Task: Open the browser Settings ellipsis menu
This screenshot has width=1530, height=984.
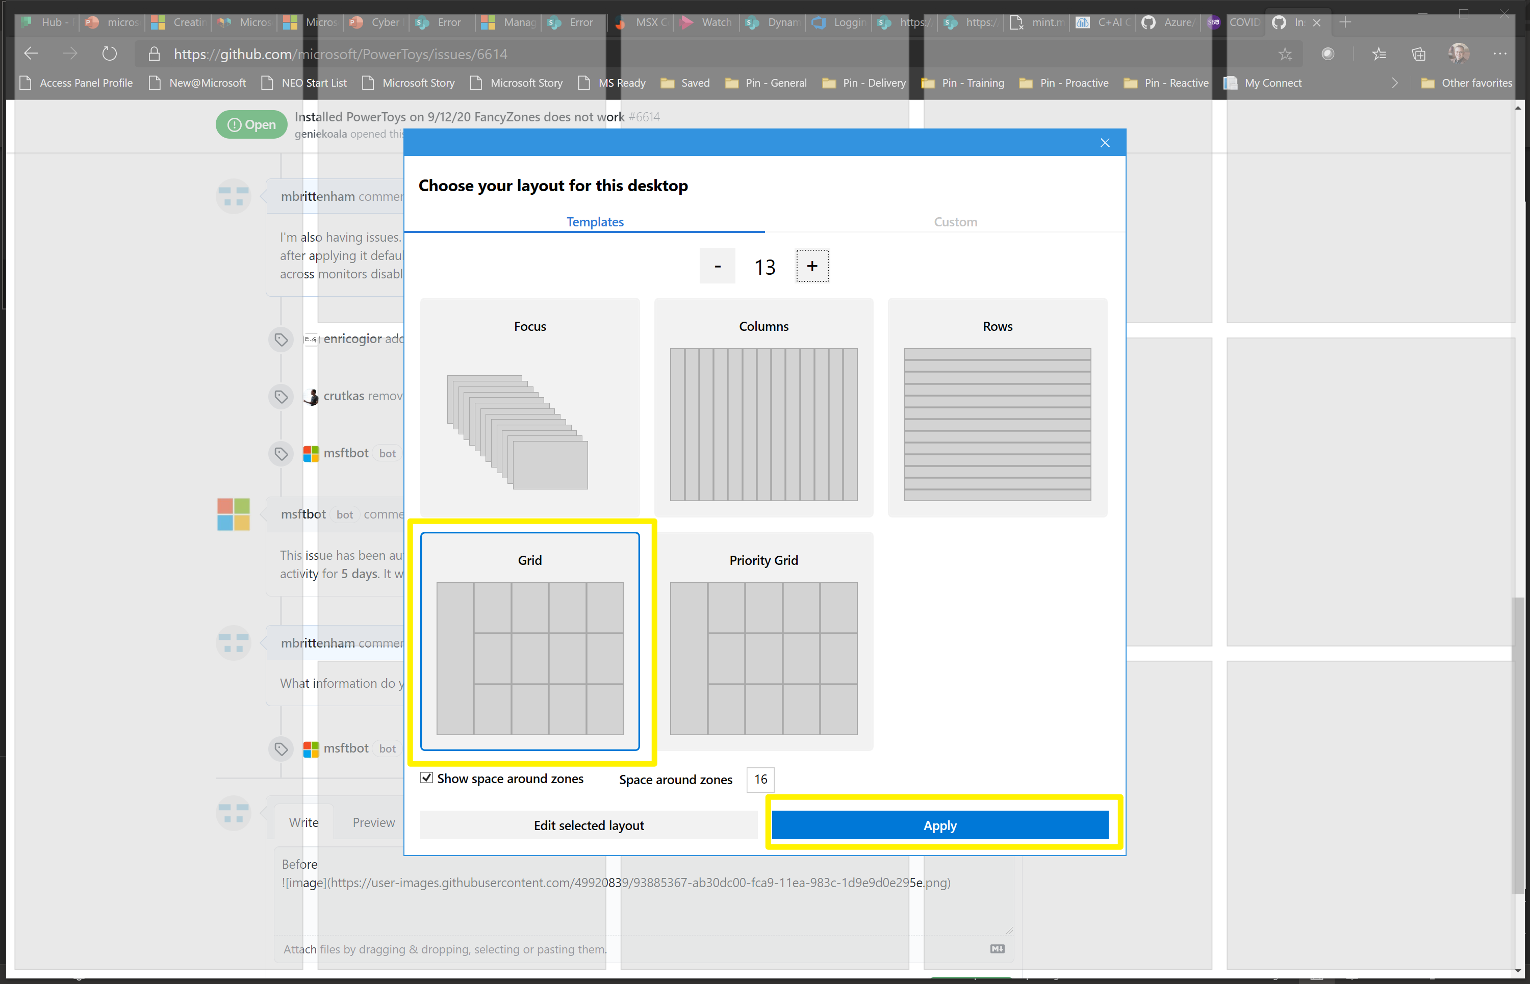Action: 1499,55
